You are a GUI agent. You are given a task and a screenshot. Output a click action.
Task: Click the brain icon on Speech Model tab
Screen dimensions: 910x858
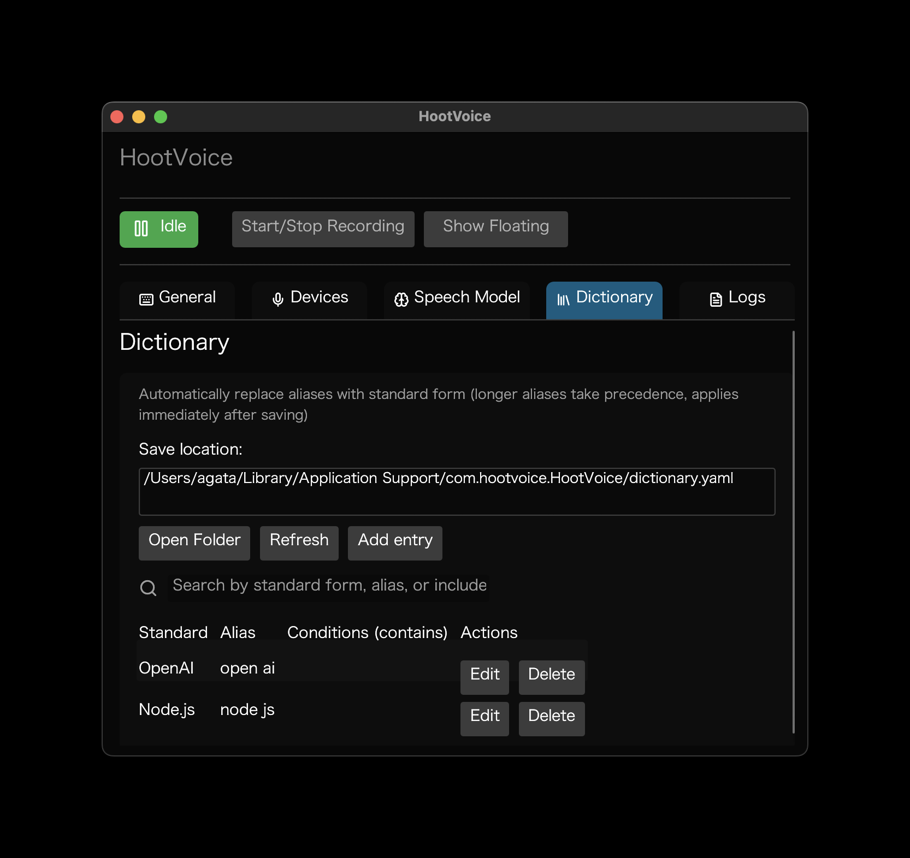point(401,299)
